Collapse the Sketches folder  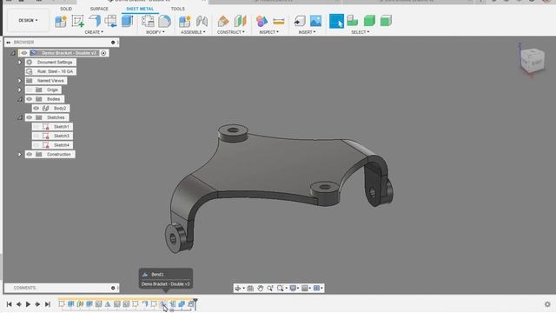pos(20,118)
